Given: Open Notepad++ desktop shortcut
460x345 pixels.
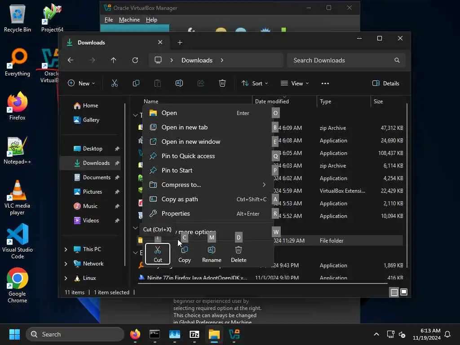Looking at the screenshot, I should click(x=18, y=150).
